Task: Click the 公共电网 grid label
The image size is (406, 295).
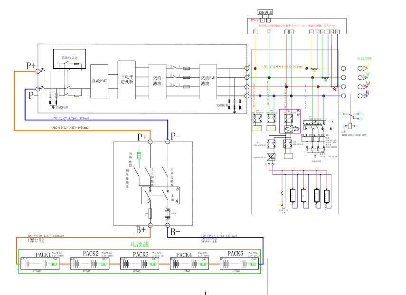Action: click(x=364, y=58)
